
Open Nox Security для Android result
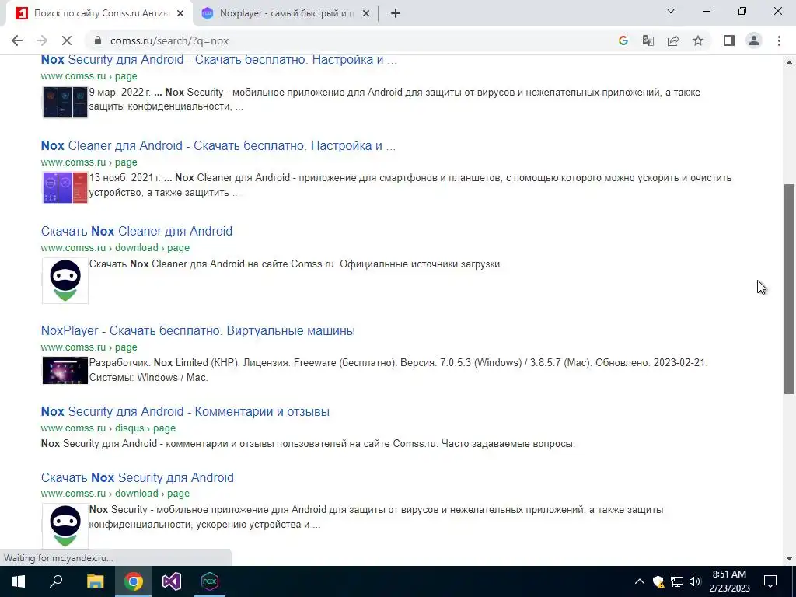point(218,59)
